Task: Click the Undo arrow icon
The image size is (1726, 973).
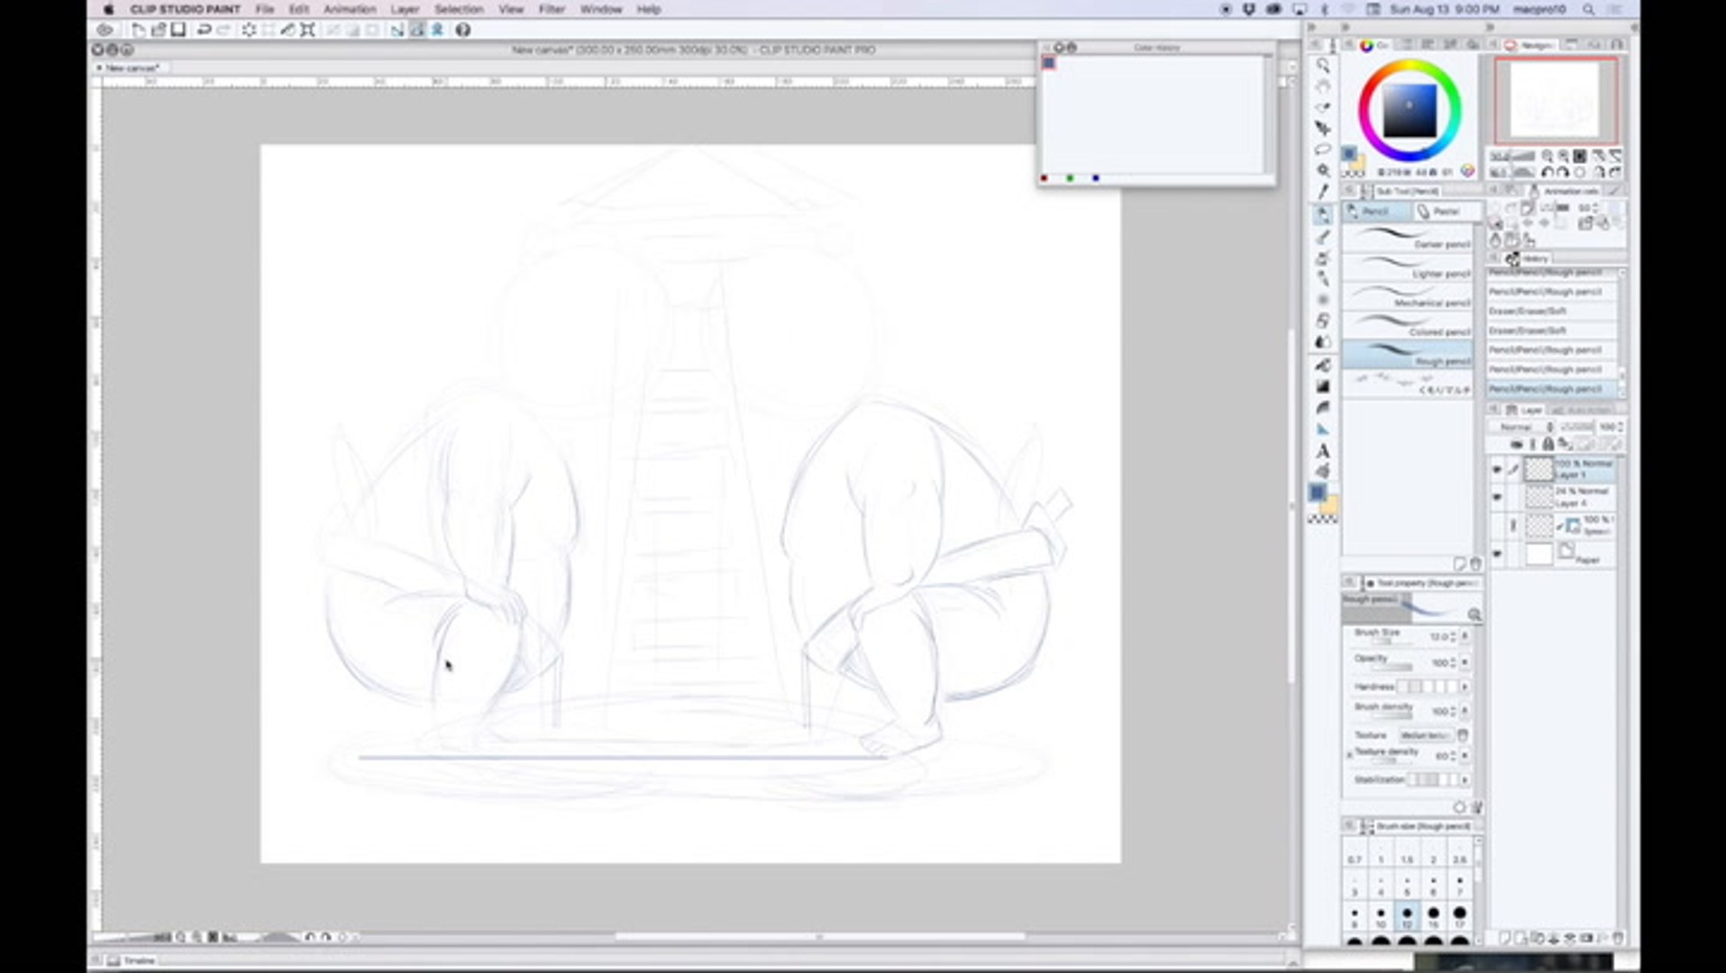Action: coord(205,30)
